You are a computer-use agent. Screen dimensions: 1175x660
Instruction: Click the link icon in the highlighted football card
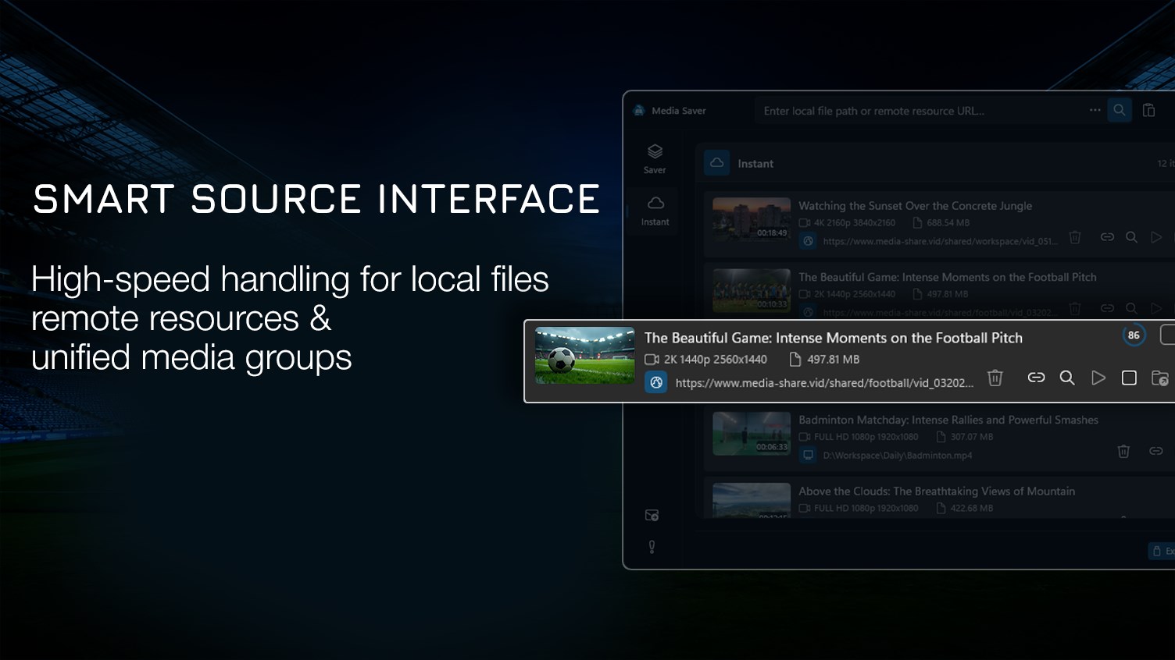[x=1036, y=378]
